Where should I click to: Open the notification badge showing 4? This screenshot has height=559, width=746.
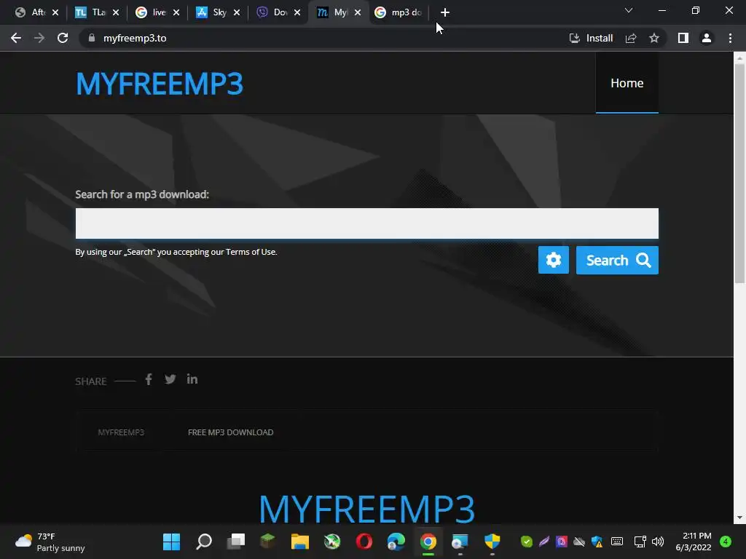tap(726, 542)
